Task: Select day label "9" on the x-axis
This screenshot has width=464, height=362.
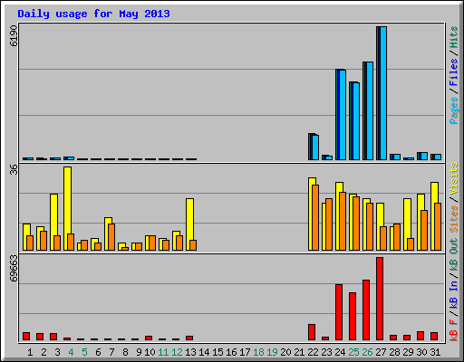Action: [x=139, y=352]
